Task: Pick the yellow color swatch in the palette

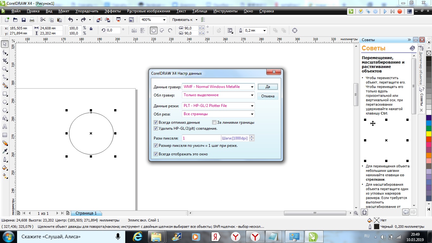Action: click(429, 134)
